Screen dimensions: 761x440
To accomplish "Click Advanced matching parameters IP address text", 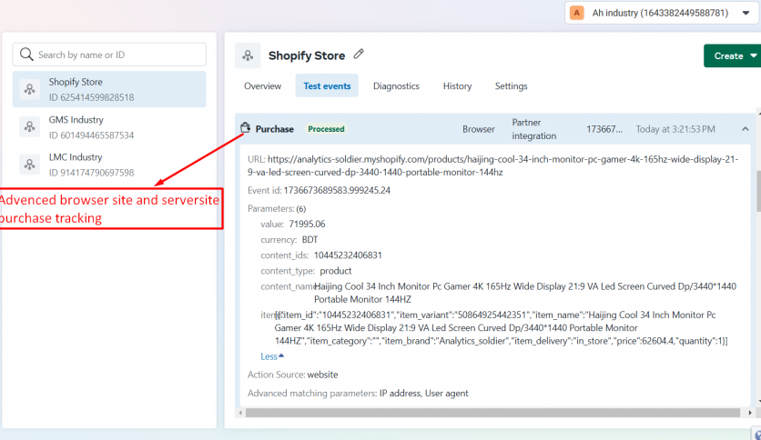I will (x=401, y=393).
